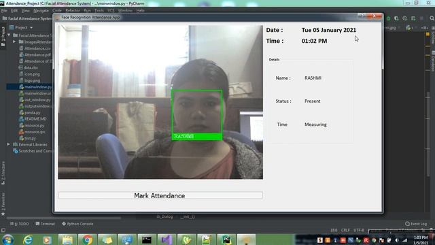Viewport: 435px width, 245px height.
Task: Open the Structure side tool window tab
Action: pyautogui.click(x=3, y=173)
